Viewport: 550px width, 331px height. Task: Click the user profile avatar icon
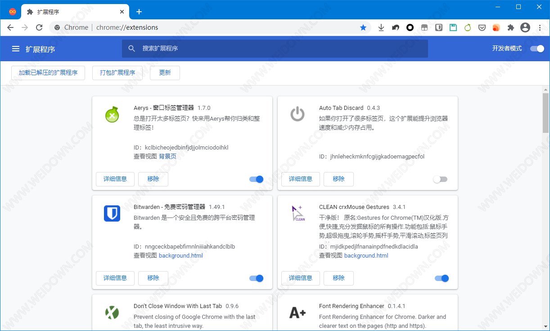[525, 27]
